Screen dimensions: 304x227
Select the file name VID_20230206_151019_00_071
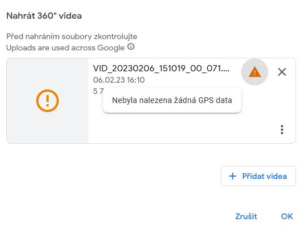click(161, 68)
